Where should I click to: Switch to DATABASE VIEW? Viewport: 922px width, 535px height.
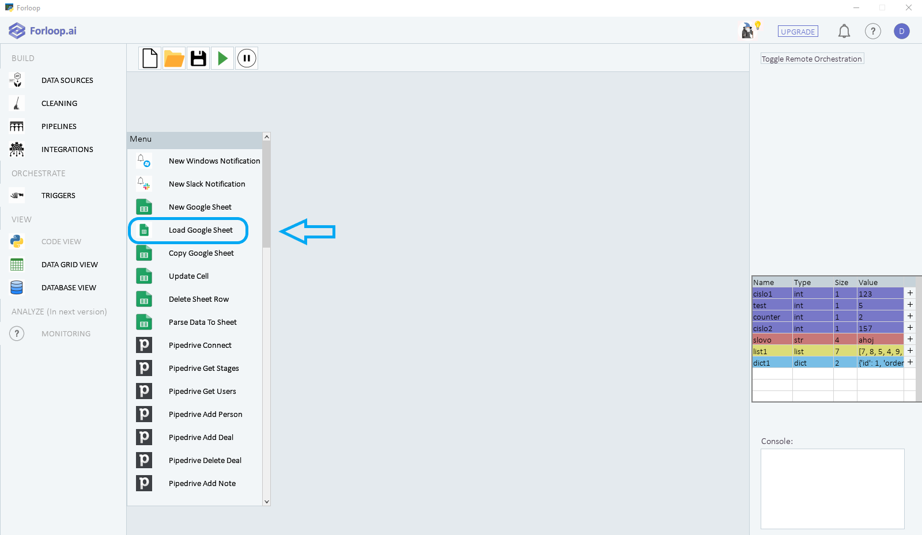pos(69,287)
